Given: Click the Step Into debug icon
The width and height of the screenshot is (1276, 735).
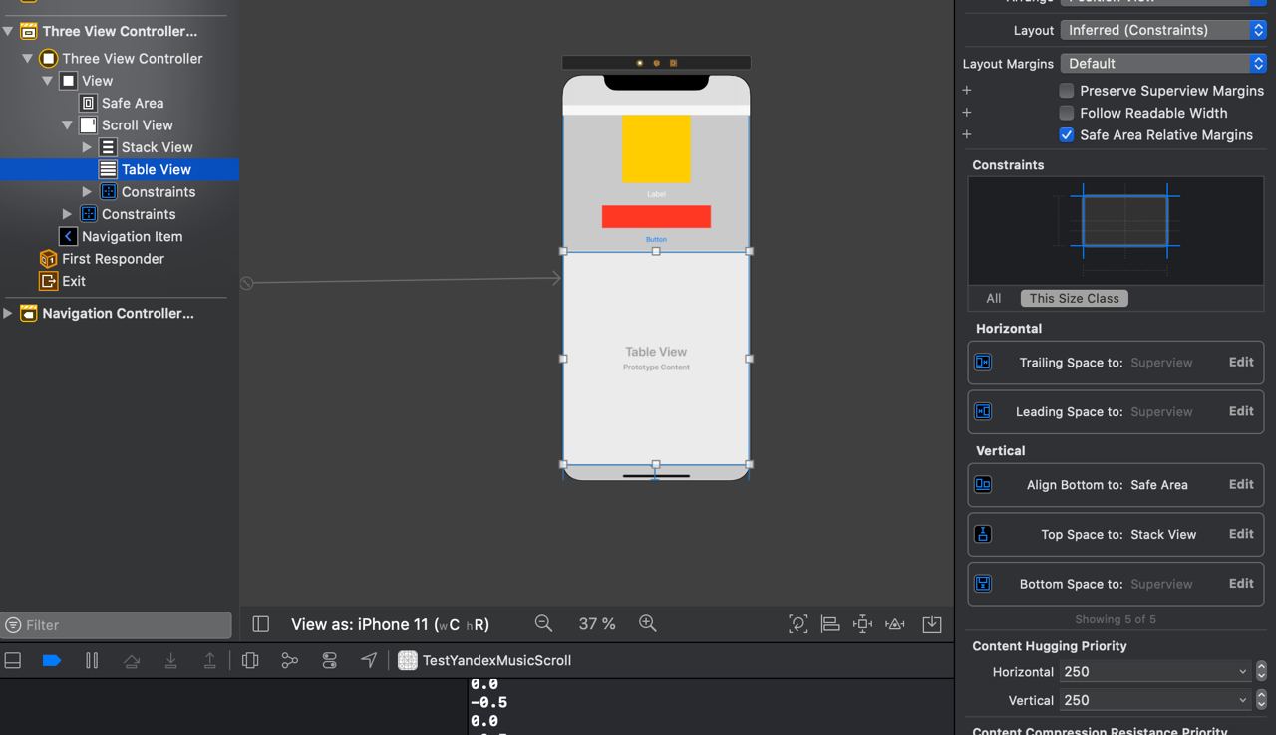Looking at the screenshot, I should [171, 660].
